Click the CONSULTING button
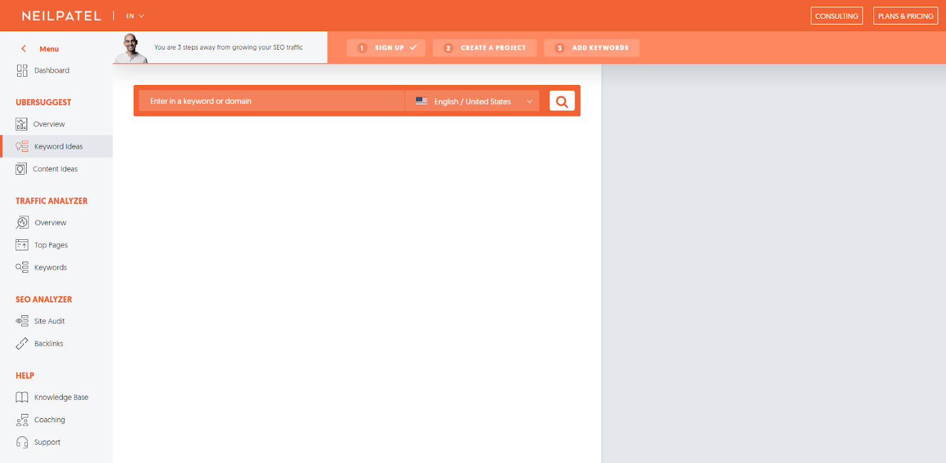This screenshot has width=946, height=463. click(x=837, y=16)
